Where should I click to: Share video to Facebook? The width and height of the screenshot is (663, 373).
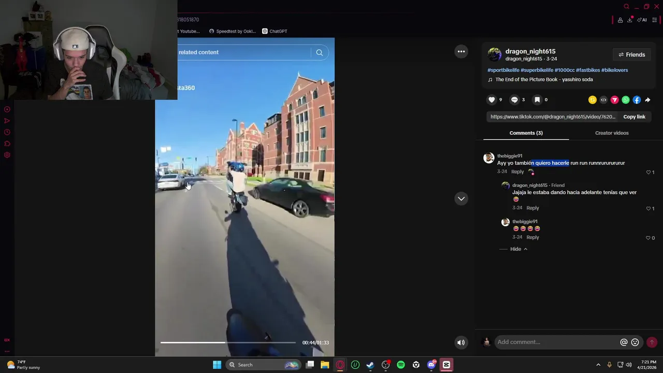click(637, 100)
